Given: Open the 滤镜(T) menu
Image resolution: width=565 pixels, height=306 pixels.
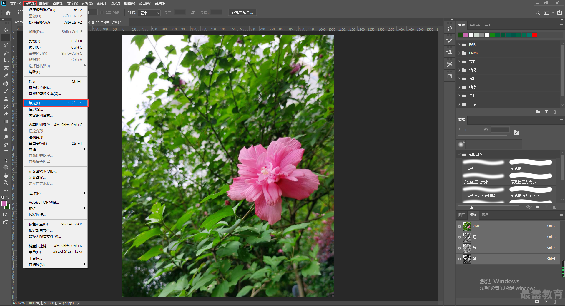Looking at the screenshot, I should pos(102,4).
